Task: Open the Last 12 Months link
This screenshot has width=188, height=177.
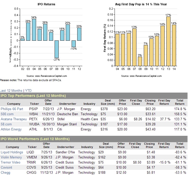Action: (x=11, y=91)
